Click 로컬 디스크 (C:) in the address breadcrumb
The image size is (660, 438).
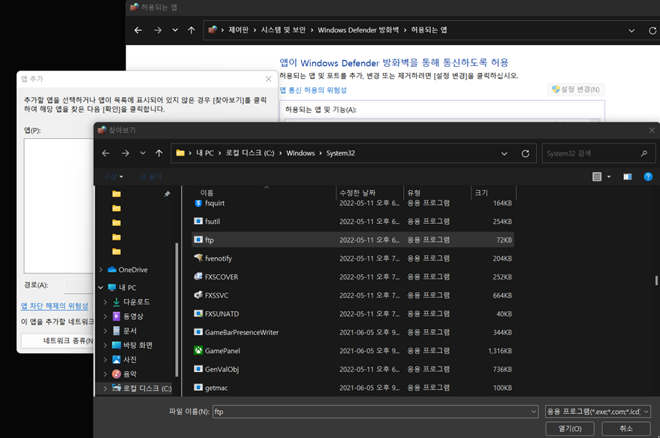click(250, 153)
